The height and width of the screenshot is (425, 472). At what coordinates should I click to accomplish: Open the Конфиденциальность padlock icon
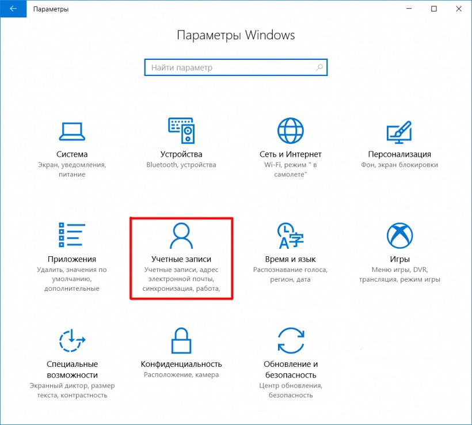click(181, 340)
